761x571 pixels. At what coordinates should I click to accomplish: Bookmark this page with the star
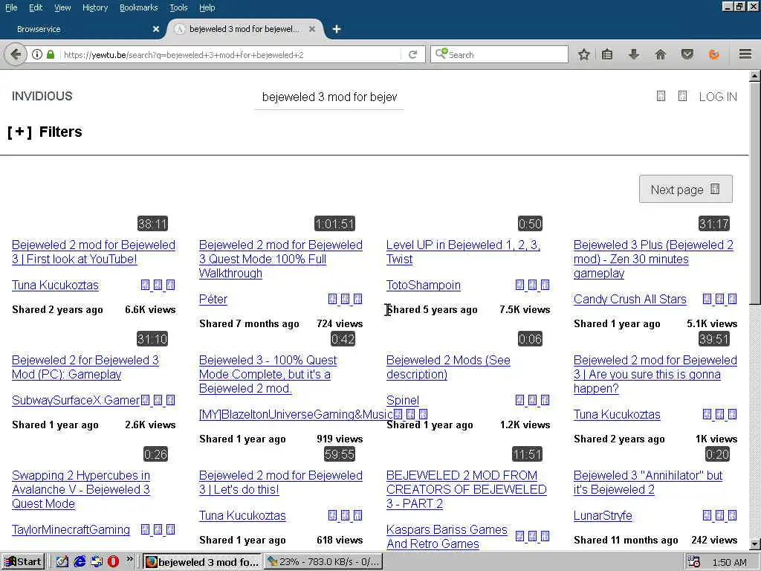click(x=584, y=54)
